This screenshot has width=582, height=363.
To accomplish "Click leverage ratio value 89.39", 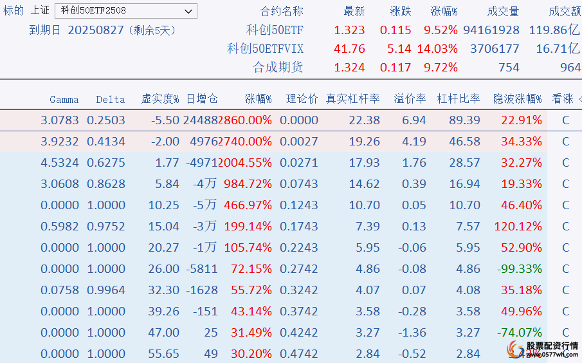I will [464, 120].
